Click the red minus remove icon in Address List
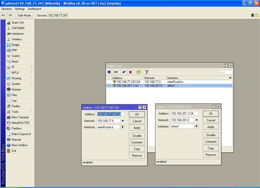This screenshot has height=188, width=260. point(116,72)
